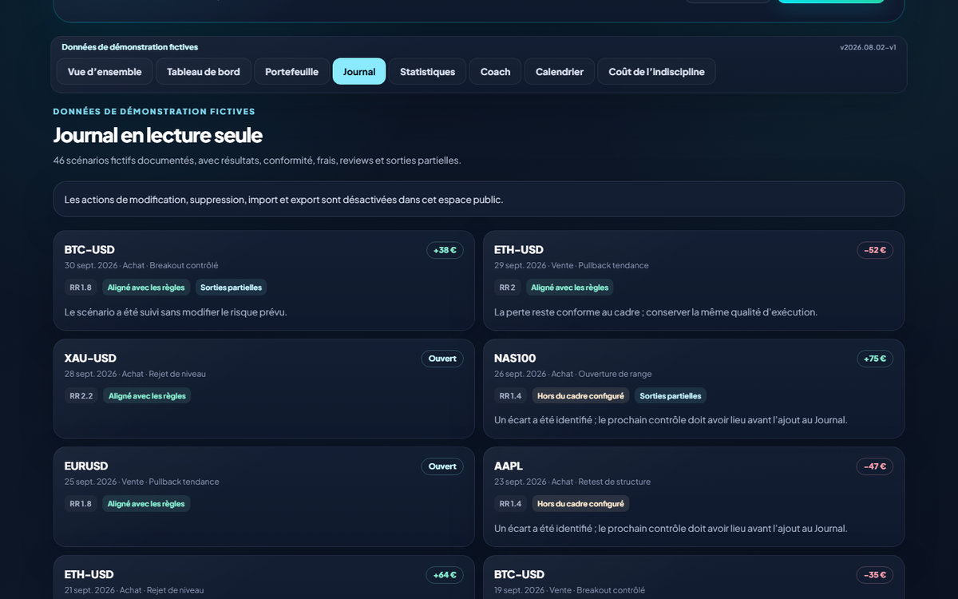Viewport: 958px width, 599px height.
Task: Click 'Aligné avec les règles' on the 29 sept. ETH-USD card
Action: point(569,288)
